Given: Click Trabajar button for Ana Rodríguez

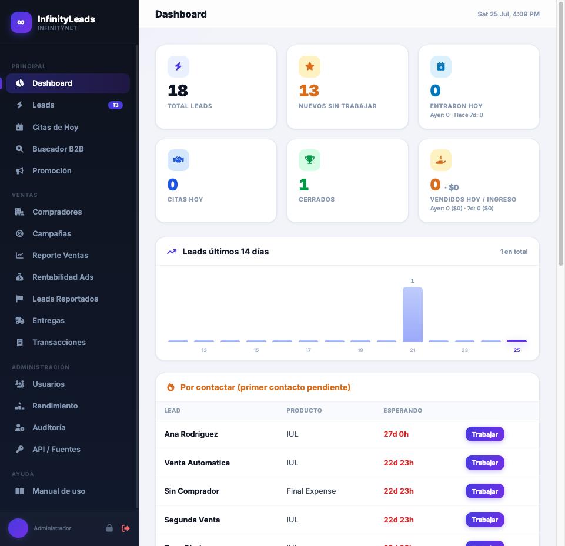Looking at the screenshot, I should coord(484,434).
